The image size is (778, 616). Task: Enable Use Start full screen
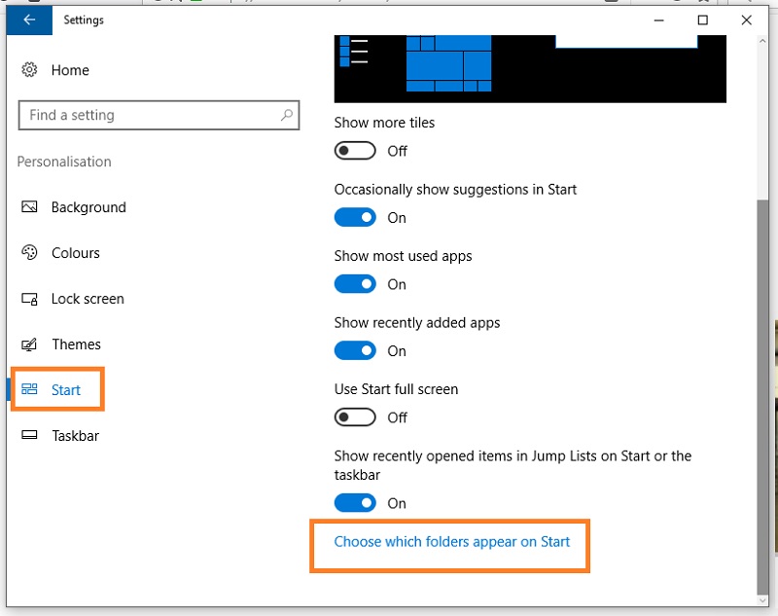click(354, 417)
